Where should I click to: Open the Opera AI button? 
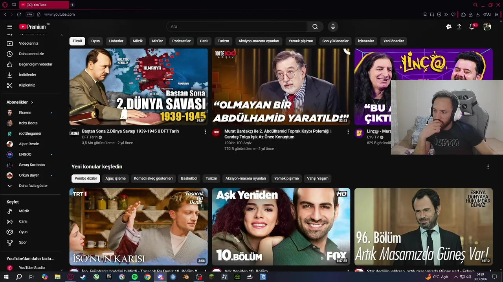487,14
